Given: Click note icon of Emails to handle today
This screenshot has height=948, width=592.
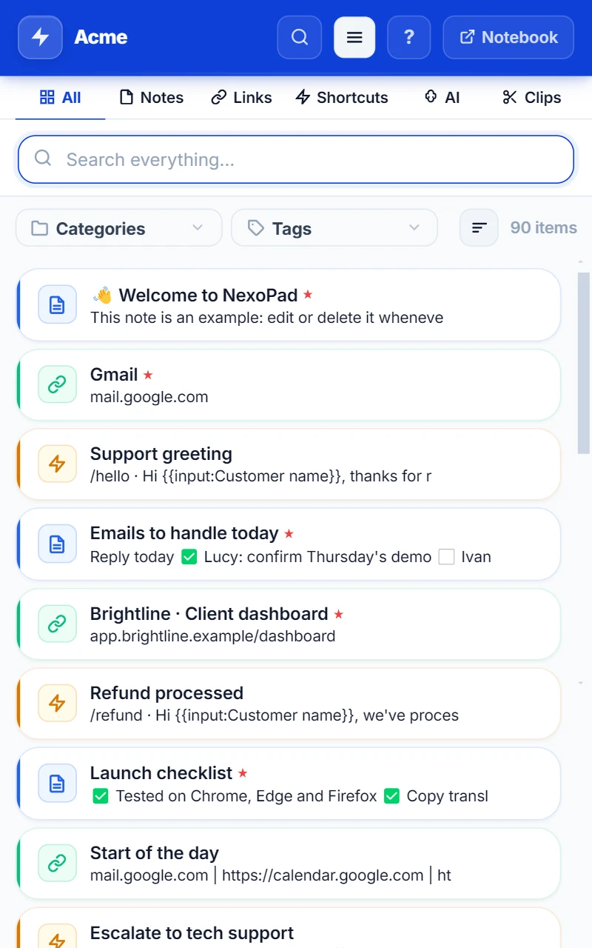Looking at the screenshot, I should [57, 544].
